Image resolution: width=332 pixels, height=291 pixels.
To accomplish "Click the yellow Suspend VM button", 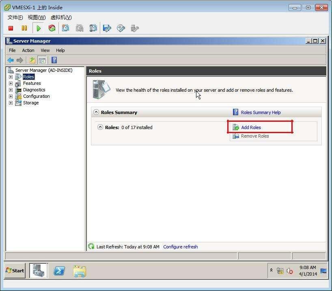I will click(x=24, y=28).
